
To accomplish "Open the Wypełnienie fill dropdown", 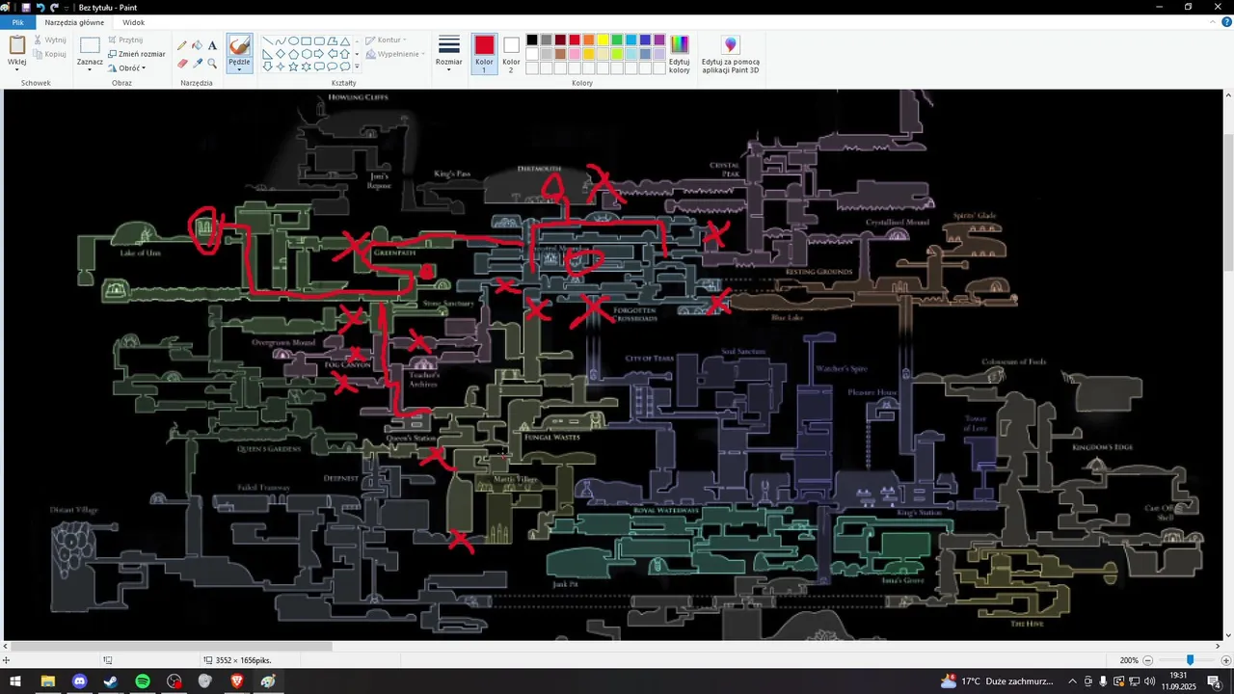I will pyautogui.click(x=395, y=54).
